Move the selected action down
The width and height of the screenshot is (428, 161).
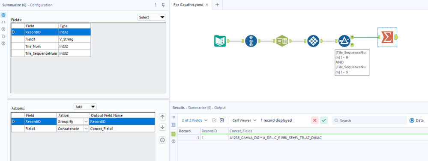point(162,127)
